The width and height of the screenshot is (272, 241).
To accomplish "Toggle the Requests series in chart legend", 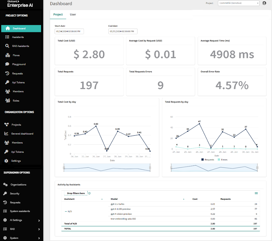I will (208, 160).
